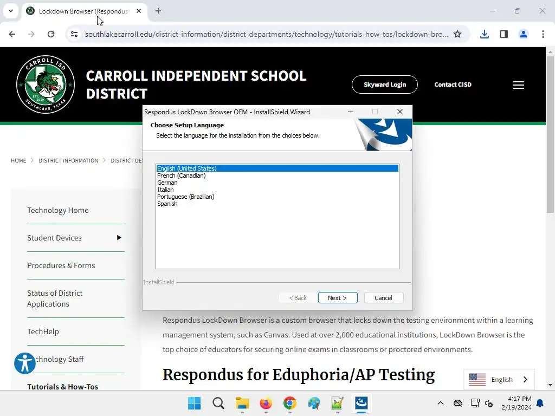Reload the current page
This screenshot has width=555, height=416.
pyautogui.click(x=51, y=34)
